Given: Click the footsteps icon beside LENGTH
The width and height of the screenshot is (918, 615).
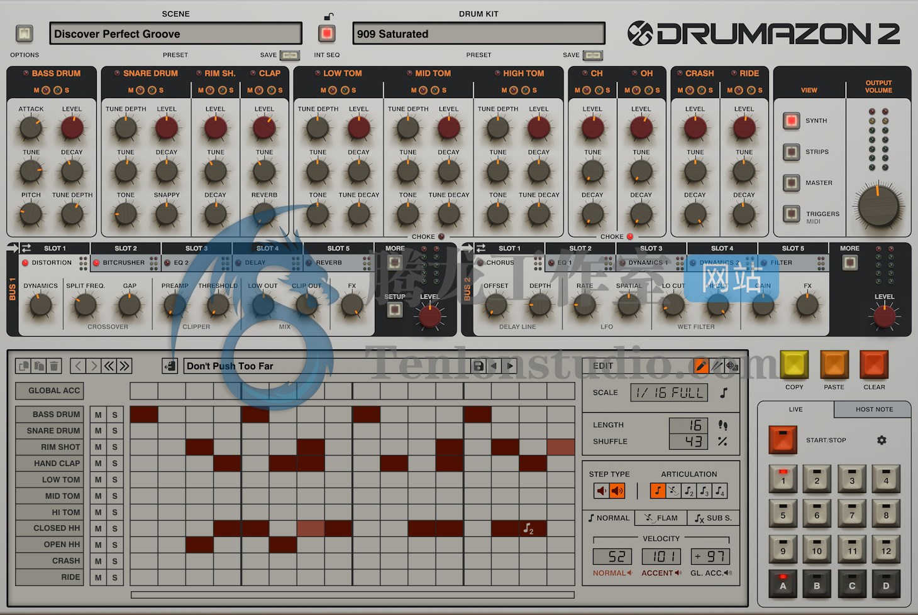Looking at the screenshot, I should (723, 425).
